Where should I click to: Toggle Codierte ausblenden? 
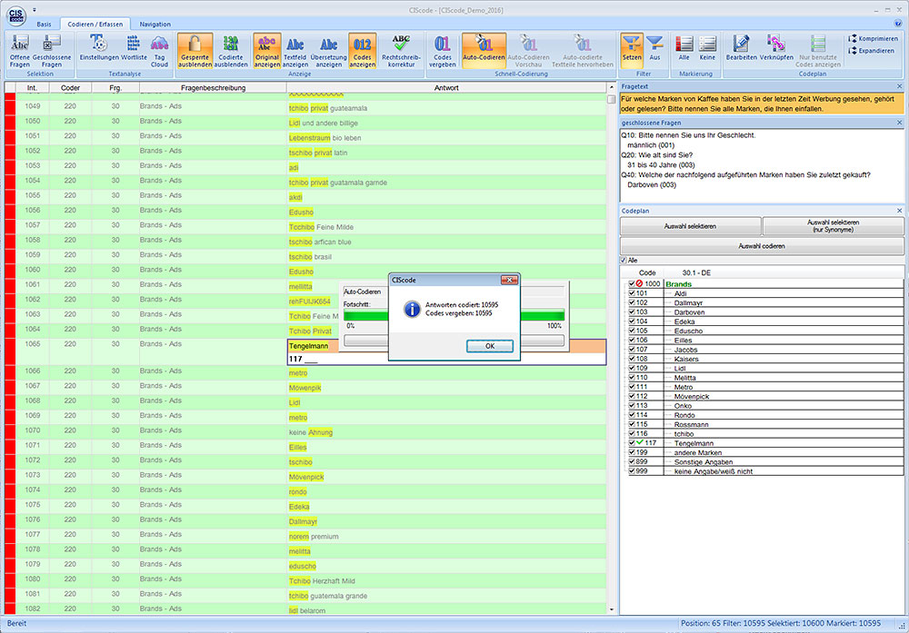point(231,51)
